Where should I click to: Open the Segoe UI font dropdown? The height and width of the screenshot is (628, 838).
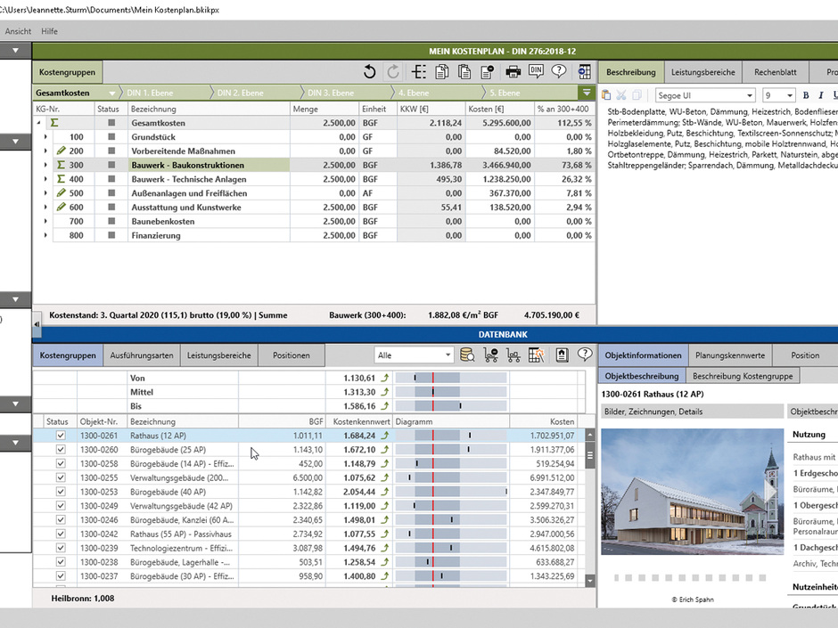coord(705,95)
